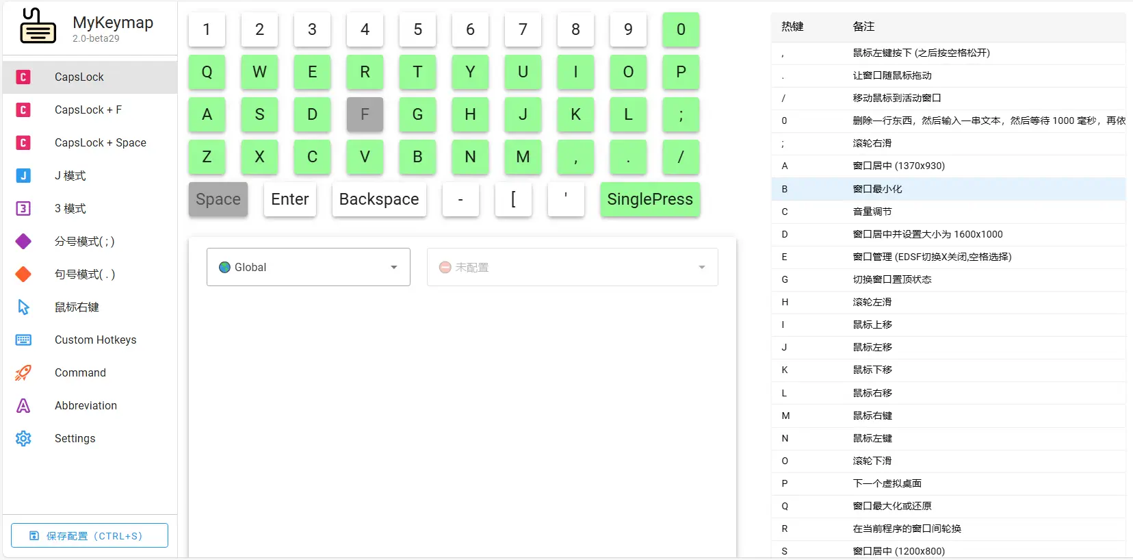Select the blue J icon for J 模式
This screenshot has height=560, width=1133.
(23, 175)
